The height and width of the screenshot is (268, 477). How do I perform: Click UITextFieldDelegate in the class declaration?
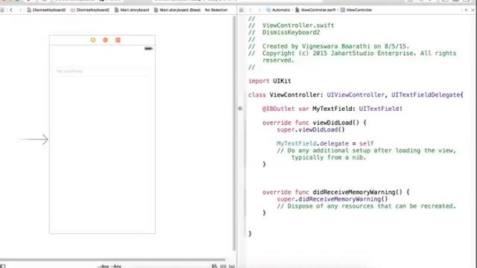point(426,95)
